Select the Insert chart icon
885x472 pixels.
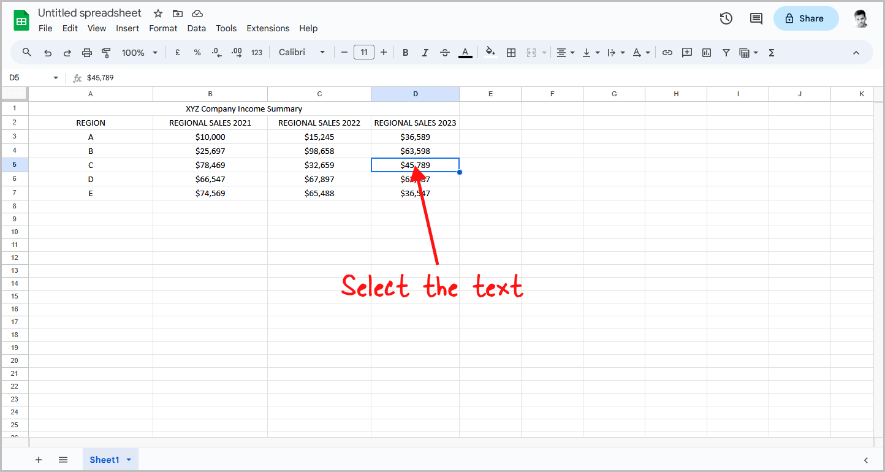coord(707,52)
